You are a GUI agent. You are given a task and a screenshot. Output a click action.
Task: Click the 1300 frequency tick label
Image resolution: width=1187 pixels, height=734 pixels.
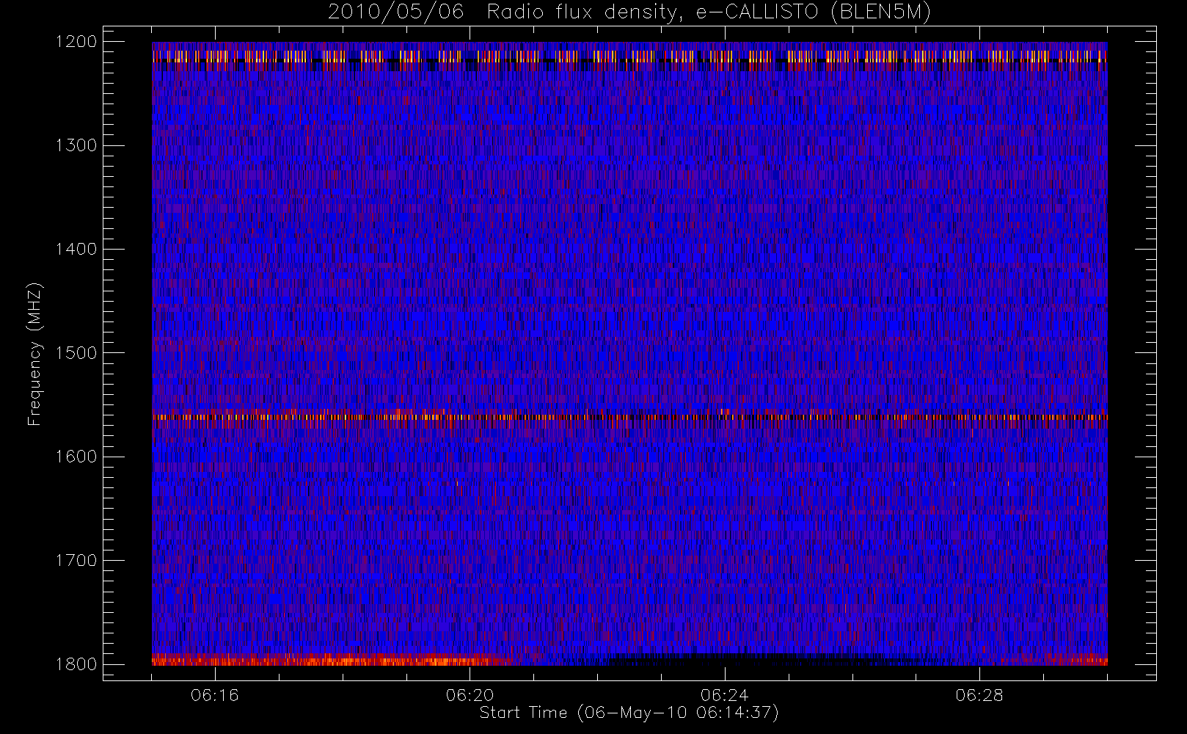pyautogui.click(x=76, y=145)
